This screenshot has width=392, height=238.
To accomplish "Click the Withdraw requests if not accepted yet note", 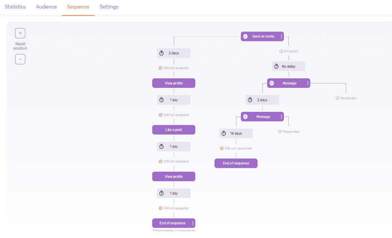I will coord(174,230).
